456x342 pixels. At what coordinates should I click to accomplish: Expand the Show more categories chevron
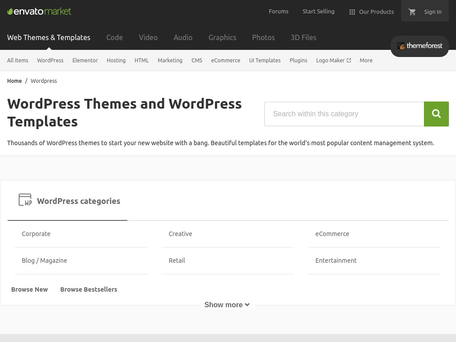point(247,305)
